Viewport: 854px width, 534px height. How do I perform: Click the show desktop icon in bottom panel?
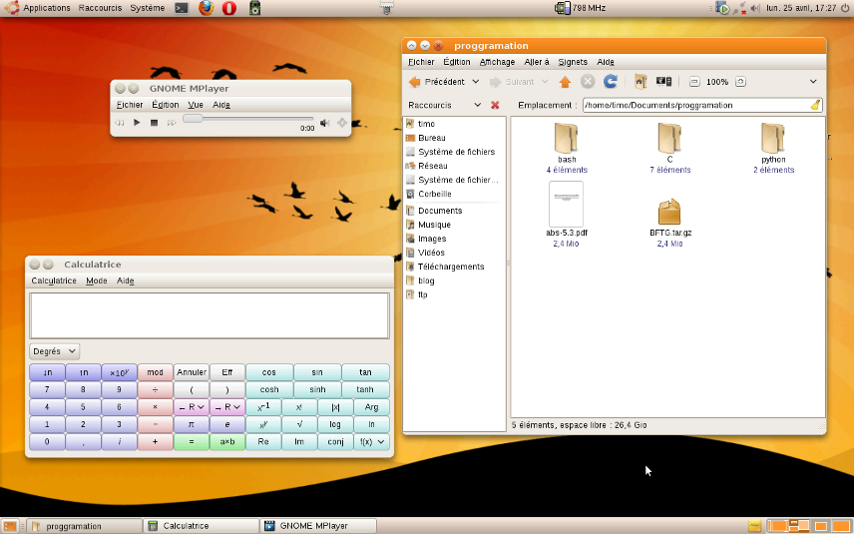[10, 526]
